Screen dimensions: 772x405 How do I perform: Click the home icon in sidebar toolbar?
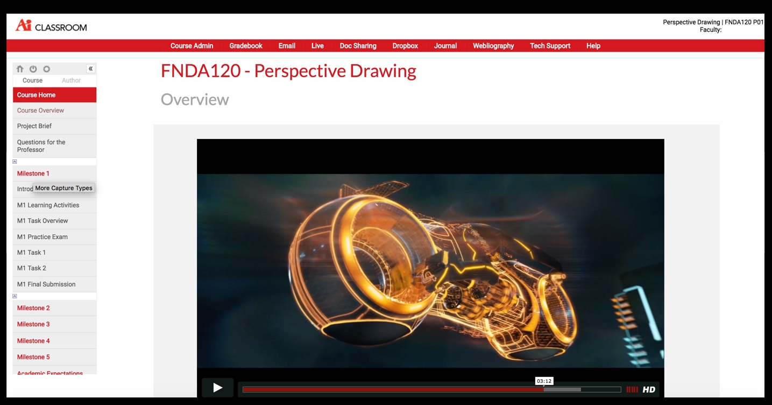point(20,69)
